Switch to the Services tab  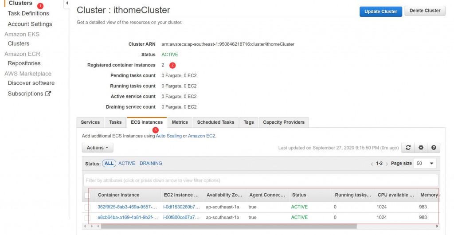pyautogui.click(x=90, y=122)
